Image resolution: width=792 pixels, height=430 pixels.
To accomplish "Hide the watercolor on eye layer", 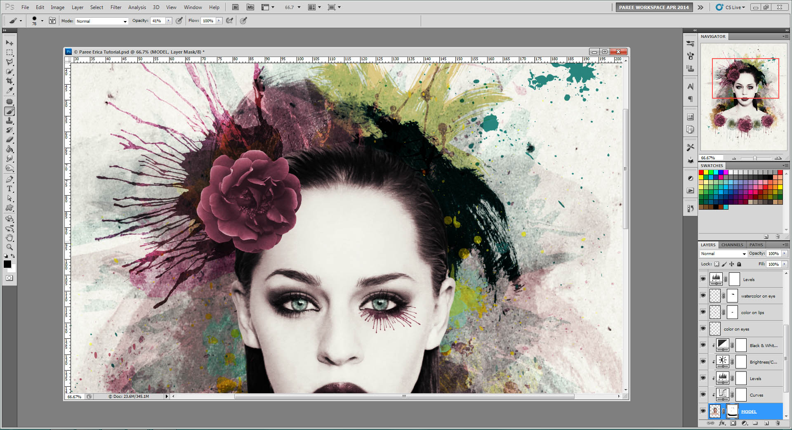I will (703, 295).
